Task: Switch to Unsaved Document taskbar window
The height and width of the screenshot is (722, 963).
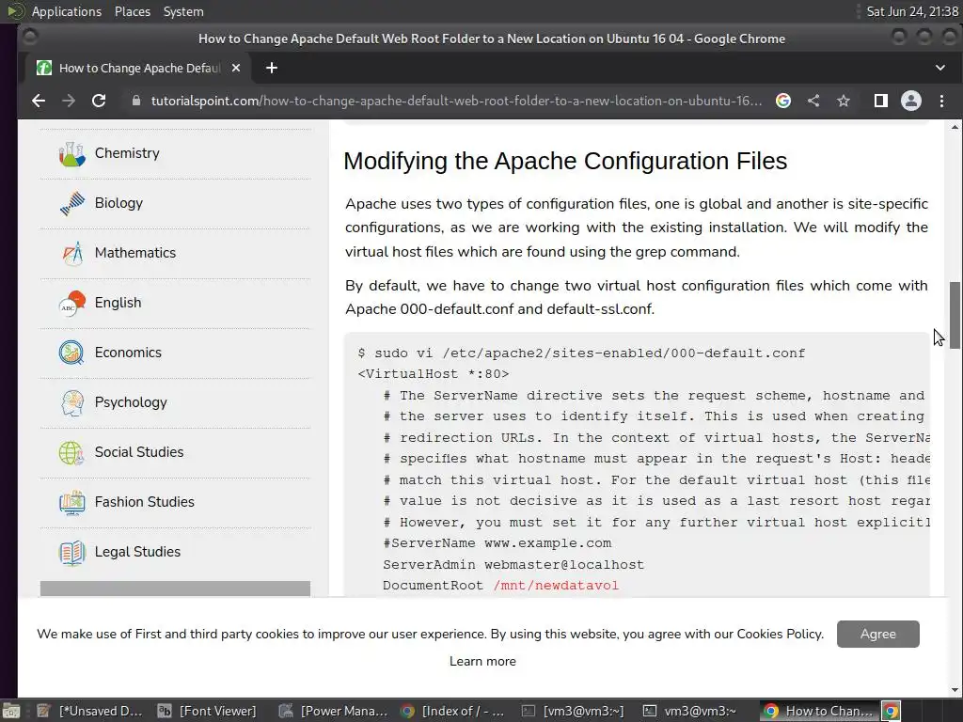Action: [x=89, y=711]
